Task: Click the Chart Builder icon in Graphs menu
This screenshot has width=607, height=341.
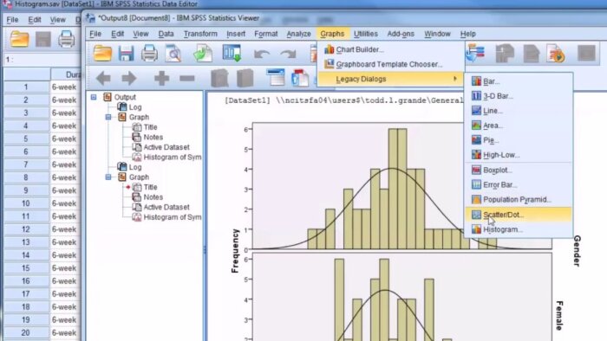Action: [329, 49]
